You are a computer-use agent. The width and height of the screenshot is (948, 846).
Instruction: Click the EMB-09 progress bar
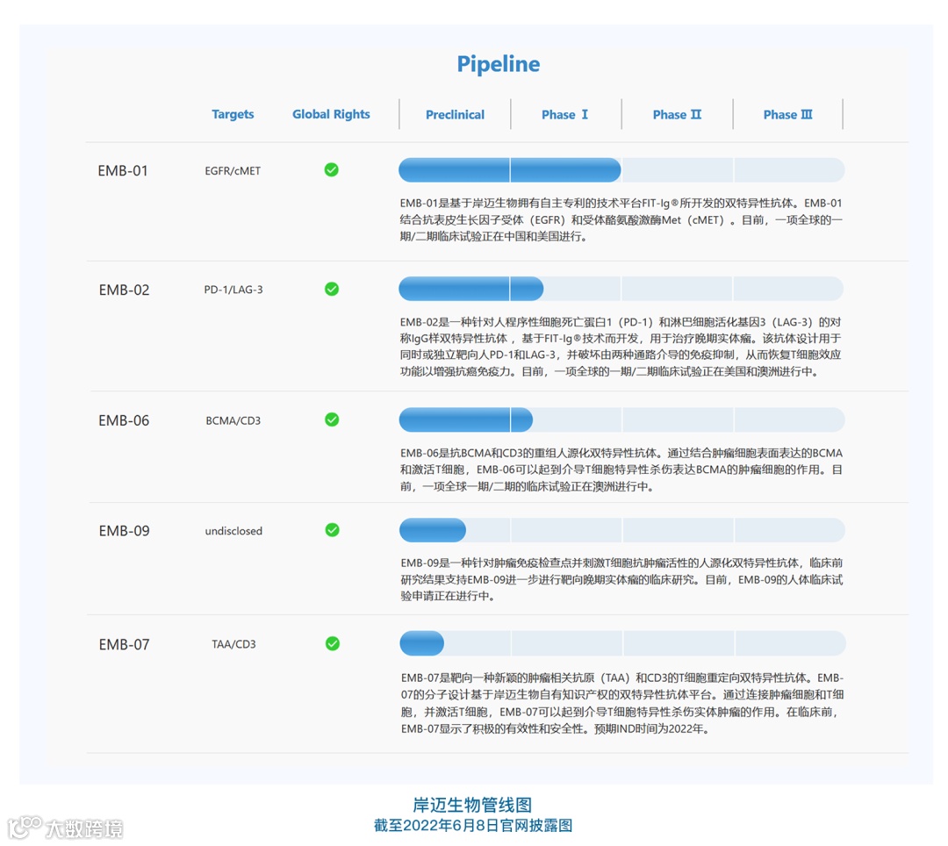(x=622, y=530)
